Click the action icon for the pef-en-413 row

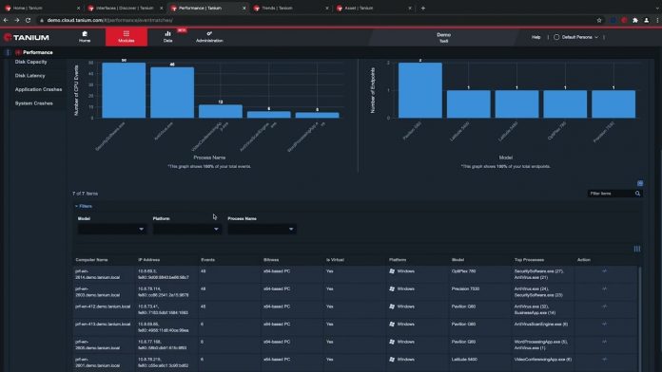(604, 325)
